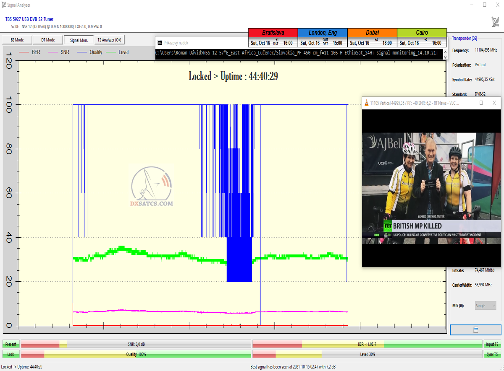Screen dimensions: 504x371
Task: Toggle the Present signal indicator
Action: point(11,344)
